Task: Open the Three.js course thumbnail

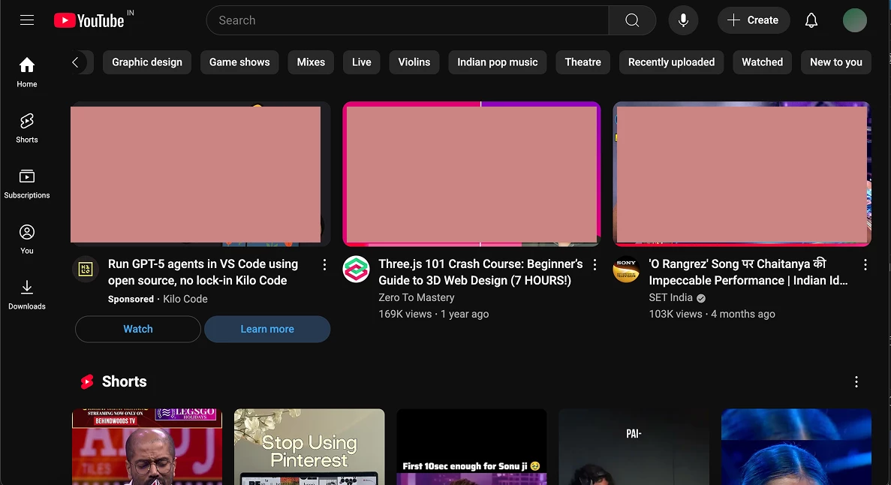Action: [471, 174]
